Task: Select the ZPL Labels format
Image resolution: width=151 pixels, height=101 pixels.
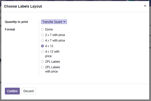Action: click(x=42, y=62)
